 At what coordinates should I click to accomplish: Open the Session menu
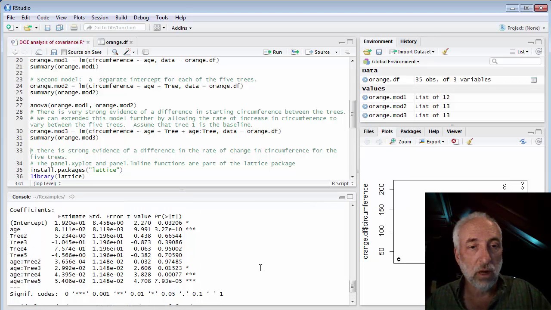coord(100,18)
